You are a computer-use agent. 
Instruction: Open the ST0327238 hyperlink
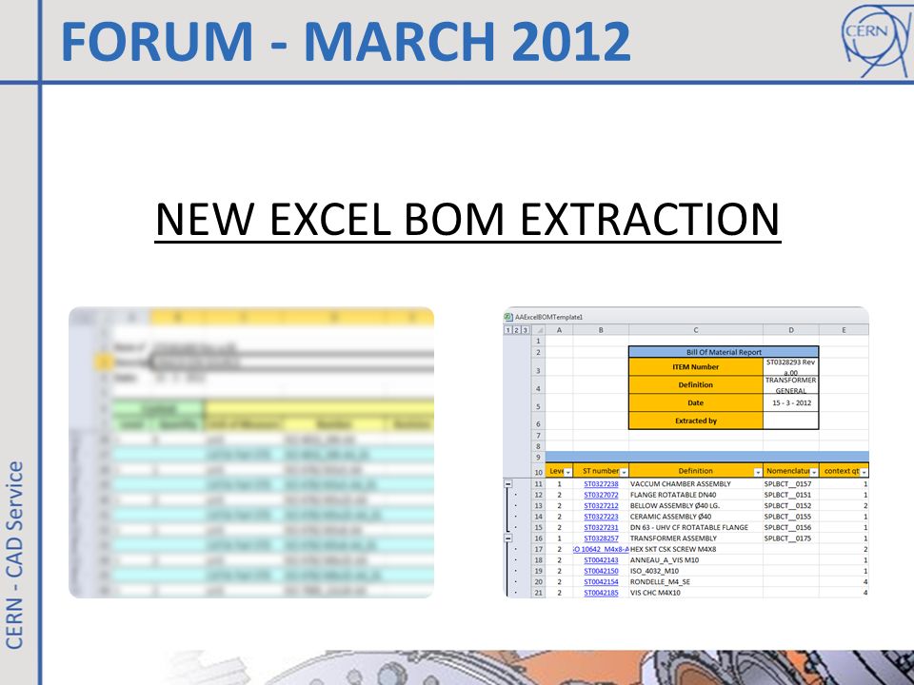point(601,484)
